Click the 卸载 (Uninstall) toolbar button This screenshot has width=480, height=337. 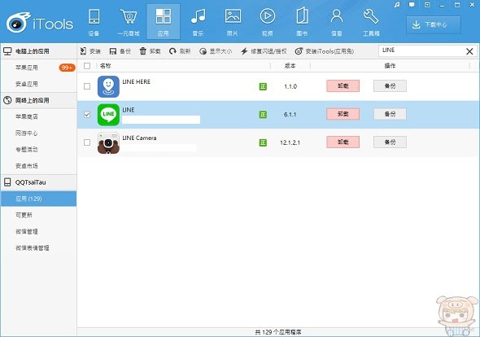[x=150, y=51]
